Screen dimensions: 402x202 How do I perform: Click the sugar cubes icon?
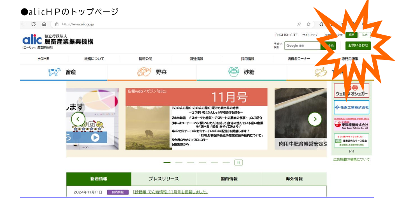pos(234,72)
